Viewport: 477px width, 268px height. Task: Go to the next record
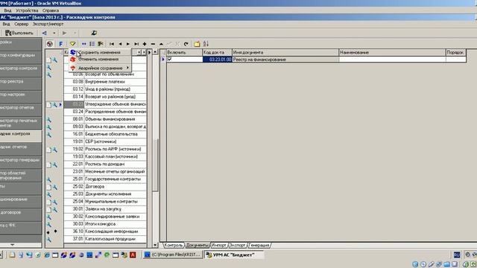point(128,44)
